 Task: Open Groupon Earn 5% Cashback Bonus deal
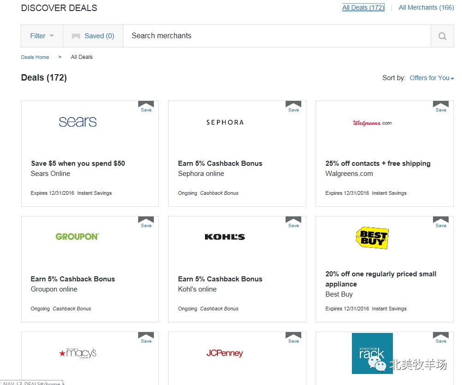(x=73, y=279)
